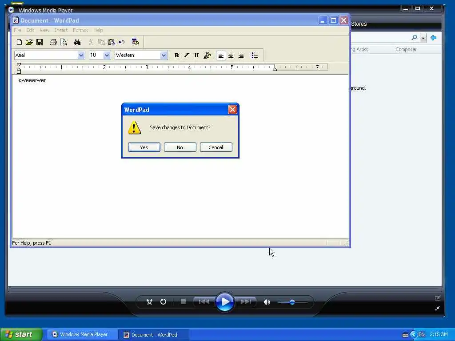Click the Find binoculars icon

(77, 42)
